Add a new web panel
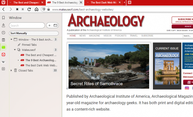 point(3,69)
